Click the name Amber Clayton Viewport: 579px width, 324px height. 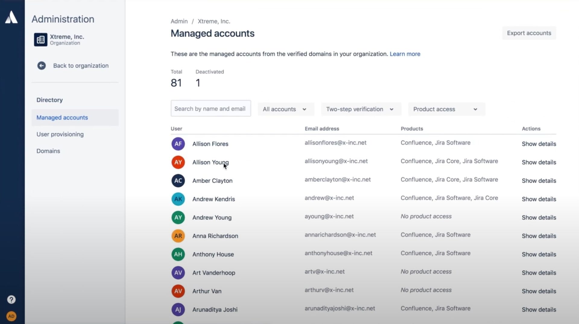tap(212, 181)
